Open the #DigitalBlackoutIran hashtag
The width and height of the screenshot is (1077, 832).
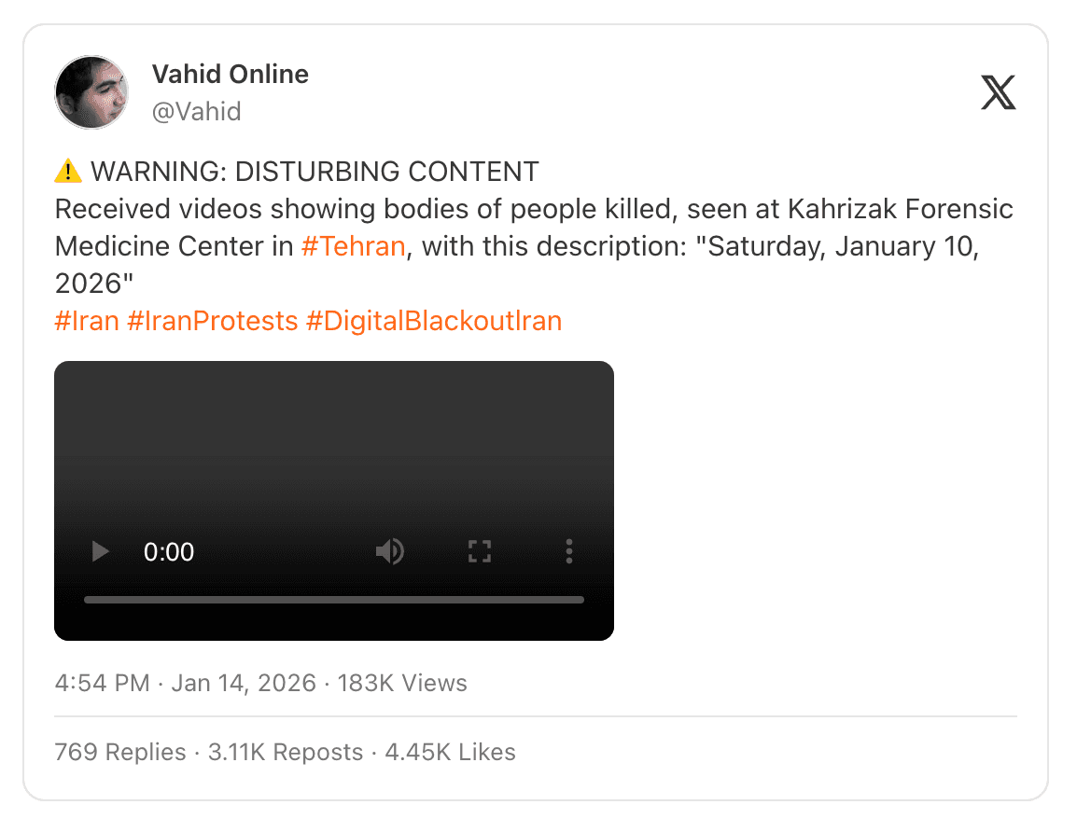coord(434,321)
